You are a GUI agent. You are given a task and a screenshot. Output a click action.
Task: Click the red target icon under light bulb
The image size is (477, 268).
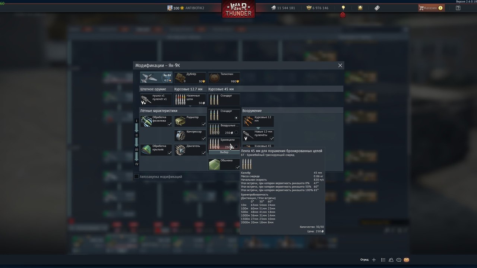(x=343, y=15)
